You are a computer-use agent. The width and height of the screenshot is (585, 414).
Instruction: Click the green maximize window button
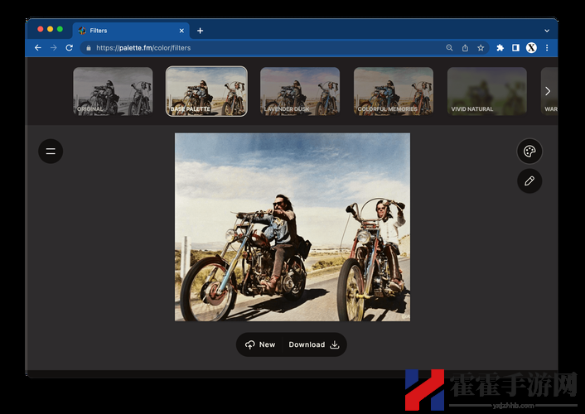point(60,29)
